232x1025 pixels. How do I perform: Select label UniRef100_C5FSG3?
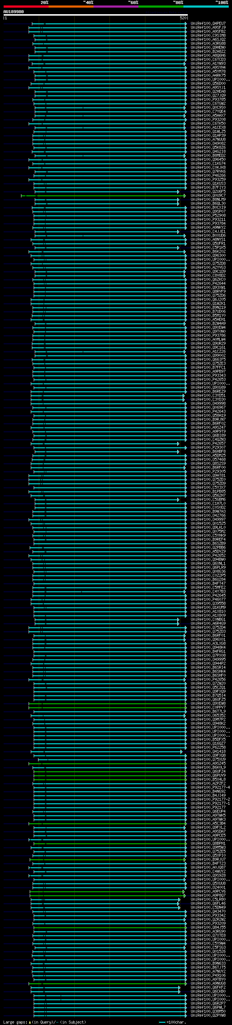pyautogui.click(x=208, y=947)
